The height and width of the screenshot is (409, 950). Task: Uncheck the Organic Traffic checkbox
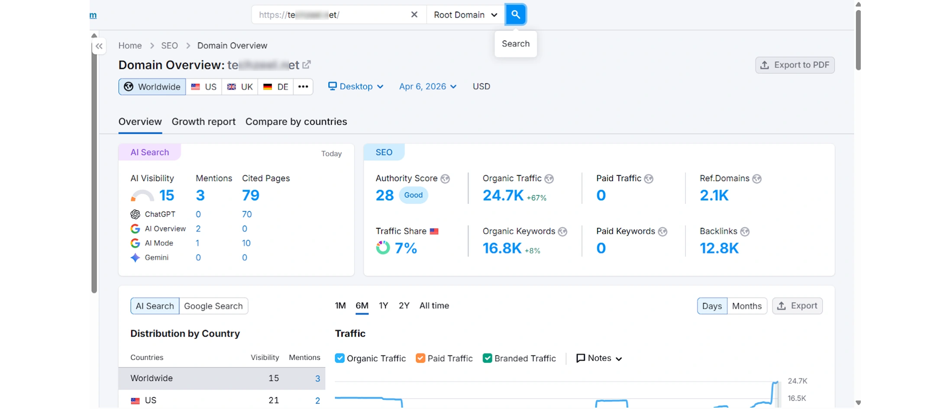pyautogui.click(x=339, y=358)
